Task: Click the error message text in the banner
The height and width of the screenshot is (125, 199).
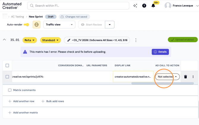Action: pyautogui.click(x=68, y=52)
